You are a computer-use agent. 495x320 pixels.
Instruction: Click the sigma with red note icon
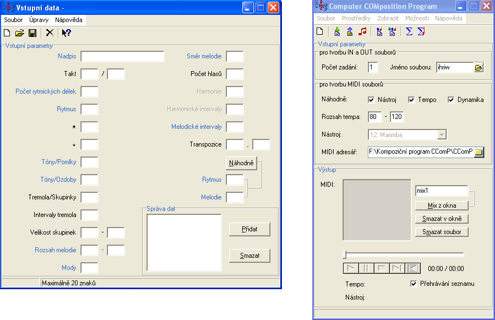tap(421, 31)
